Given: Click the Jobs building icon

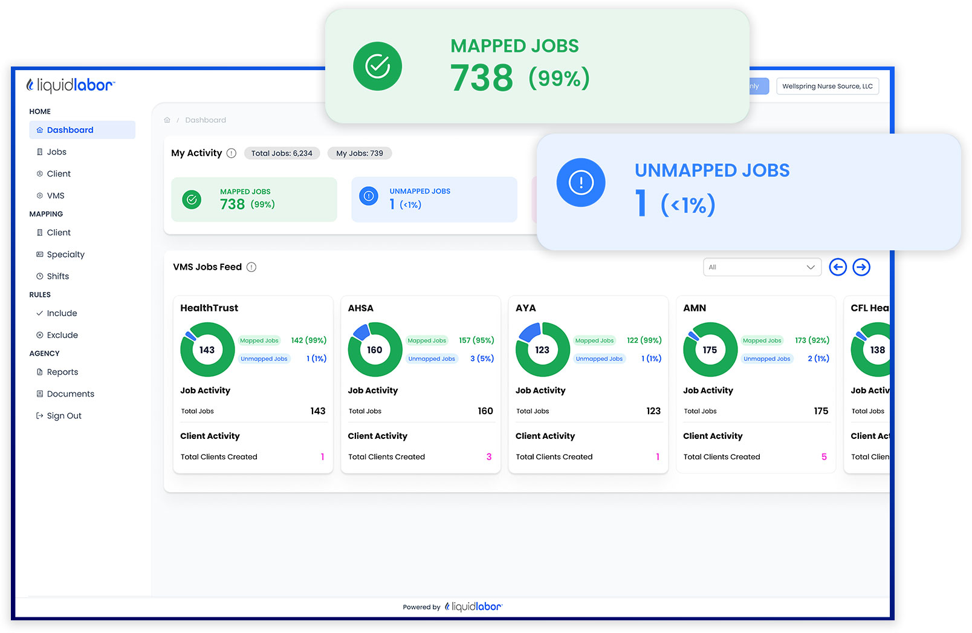Looking at the screenshot, I should tap(40, 152).
